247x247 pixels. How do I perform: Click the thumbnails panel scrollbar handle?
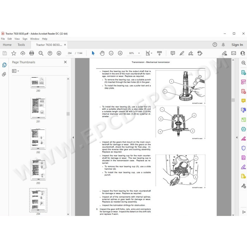click(x=68, y=114)
